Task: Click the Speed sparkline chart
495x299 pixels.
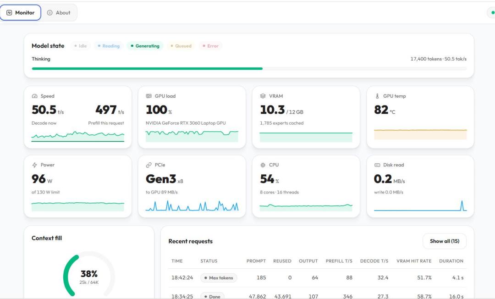Action: 77,136
